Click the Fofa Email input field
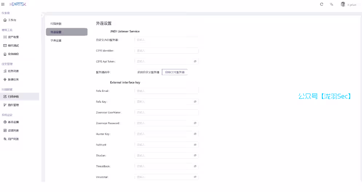 pos(167,91)
